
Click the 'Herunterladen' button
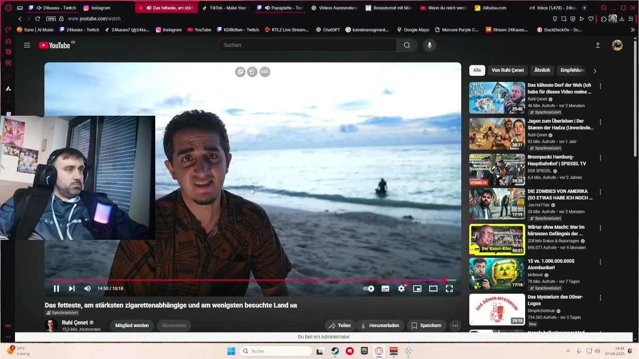tap(380, 326)
